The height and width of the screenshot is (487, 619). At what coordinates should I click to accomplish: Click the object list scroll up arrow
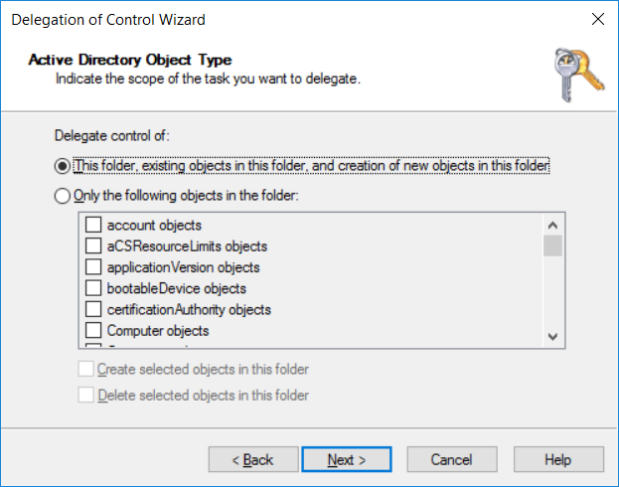pos(552,226)
